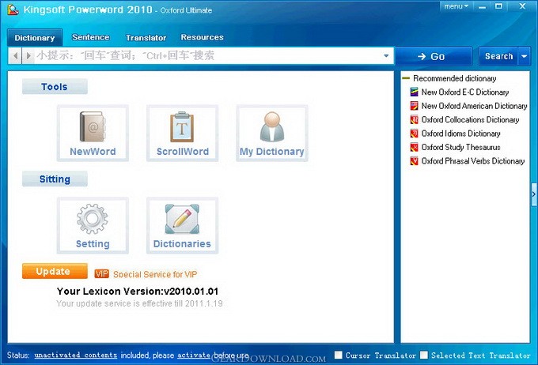Enable the Cursor Translator checkbox
Image resolution: width=538 pixels, height=365 pixels.
pyautogui.click(x=339, y=355)
